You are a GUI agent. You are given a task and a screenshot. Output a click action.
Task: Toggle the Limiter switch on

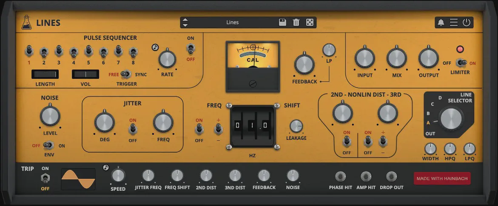pos(460,63)
